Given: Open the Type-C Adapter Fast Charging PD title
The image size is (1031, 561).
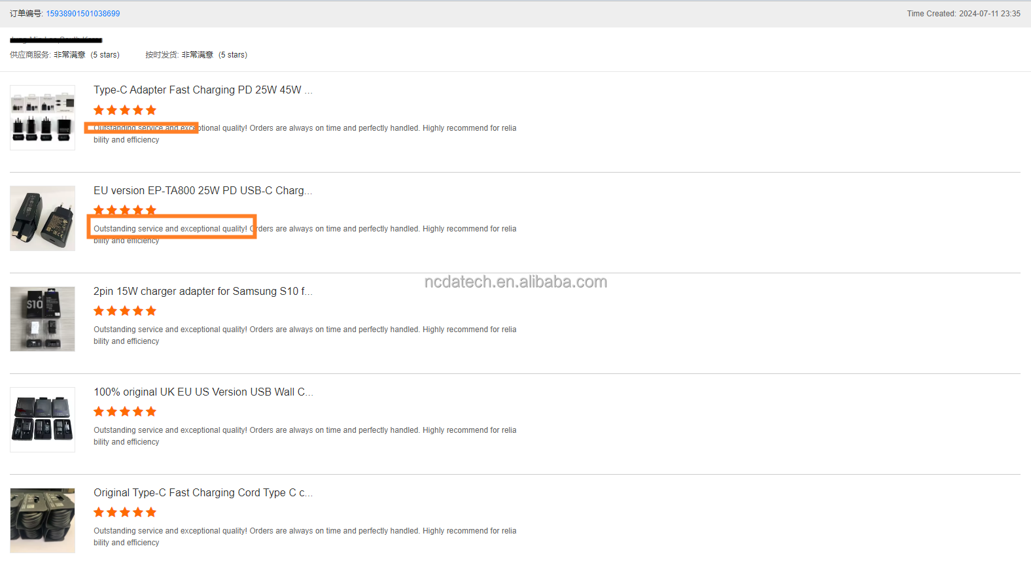Looking at the screenshot, I should coord(203,90).
